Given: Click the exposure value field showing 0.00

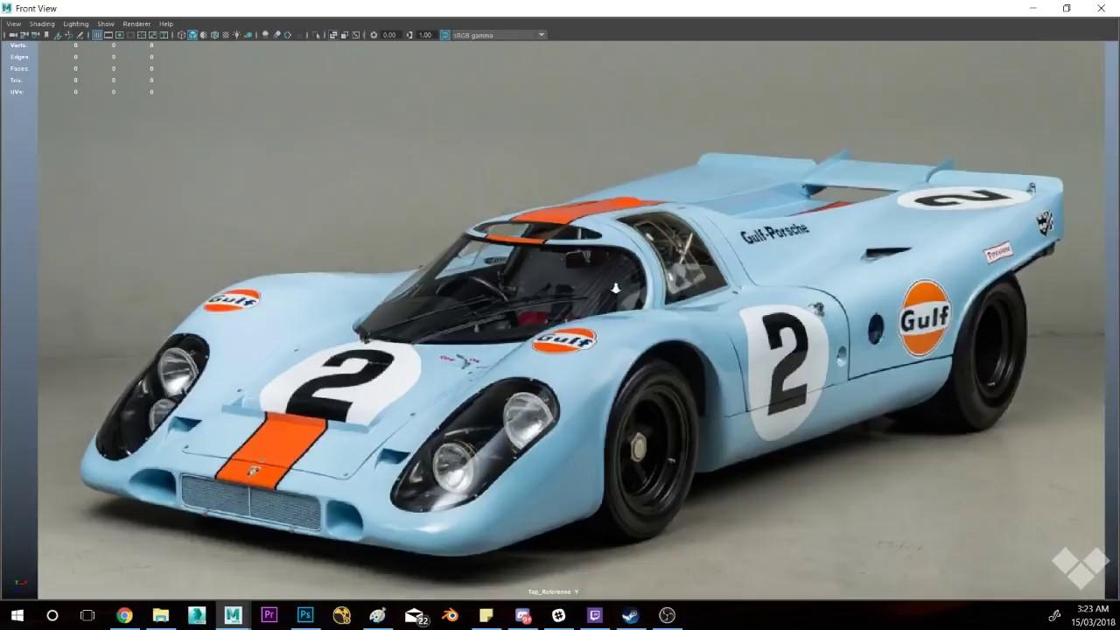Looking at the screenshot, I should (389, 35).
